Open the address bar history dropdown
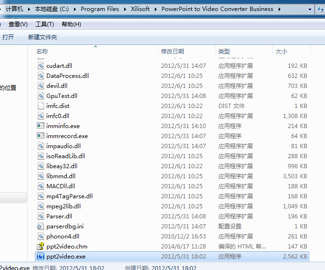The width and height of the screenshot is (325, 270). click(x=310, y=10)
